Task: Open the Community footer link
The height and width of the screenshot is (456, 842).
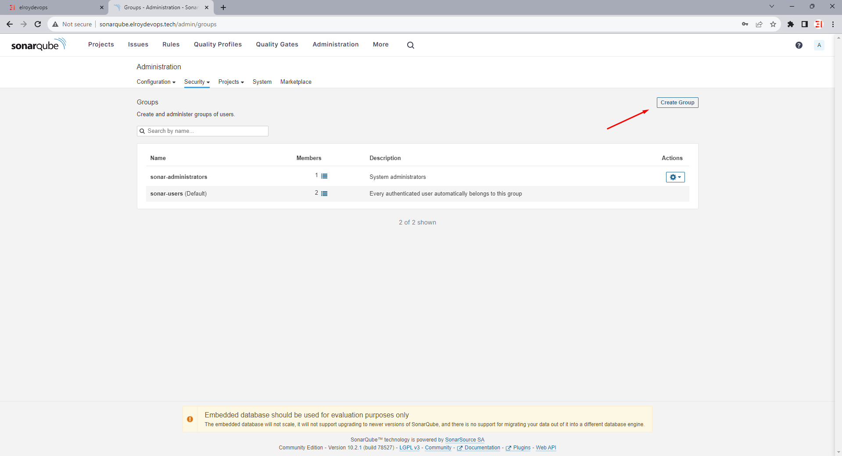Action: pyautogui.click(x=438, y=448)
